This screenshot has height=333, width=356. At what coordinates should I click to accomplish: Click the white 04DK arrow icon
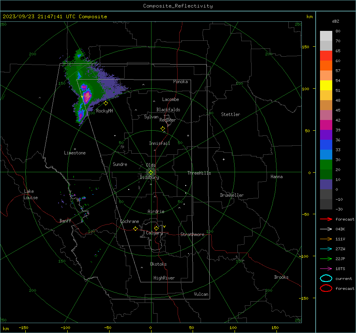(x=326, y=229)
